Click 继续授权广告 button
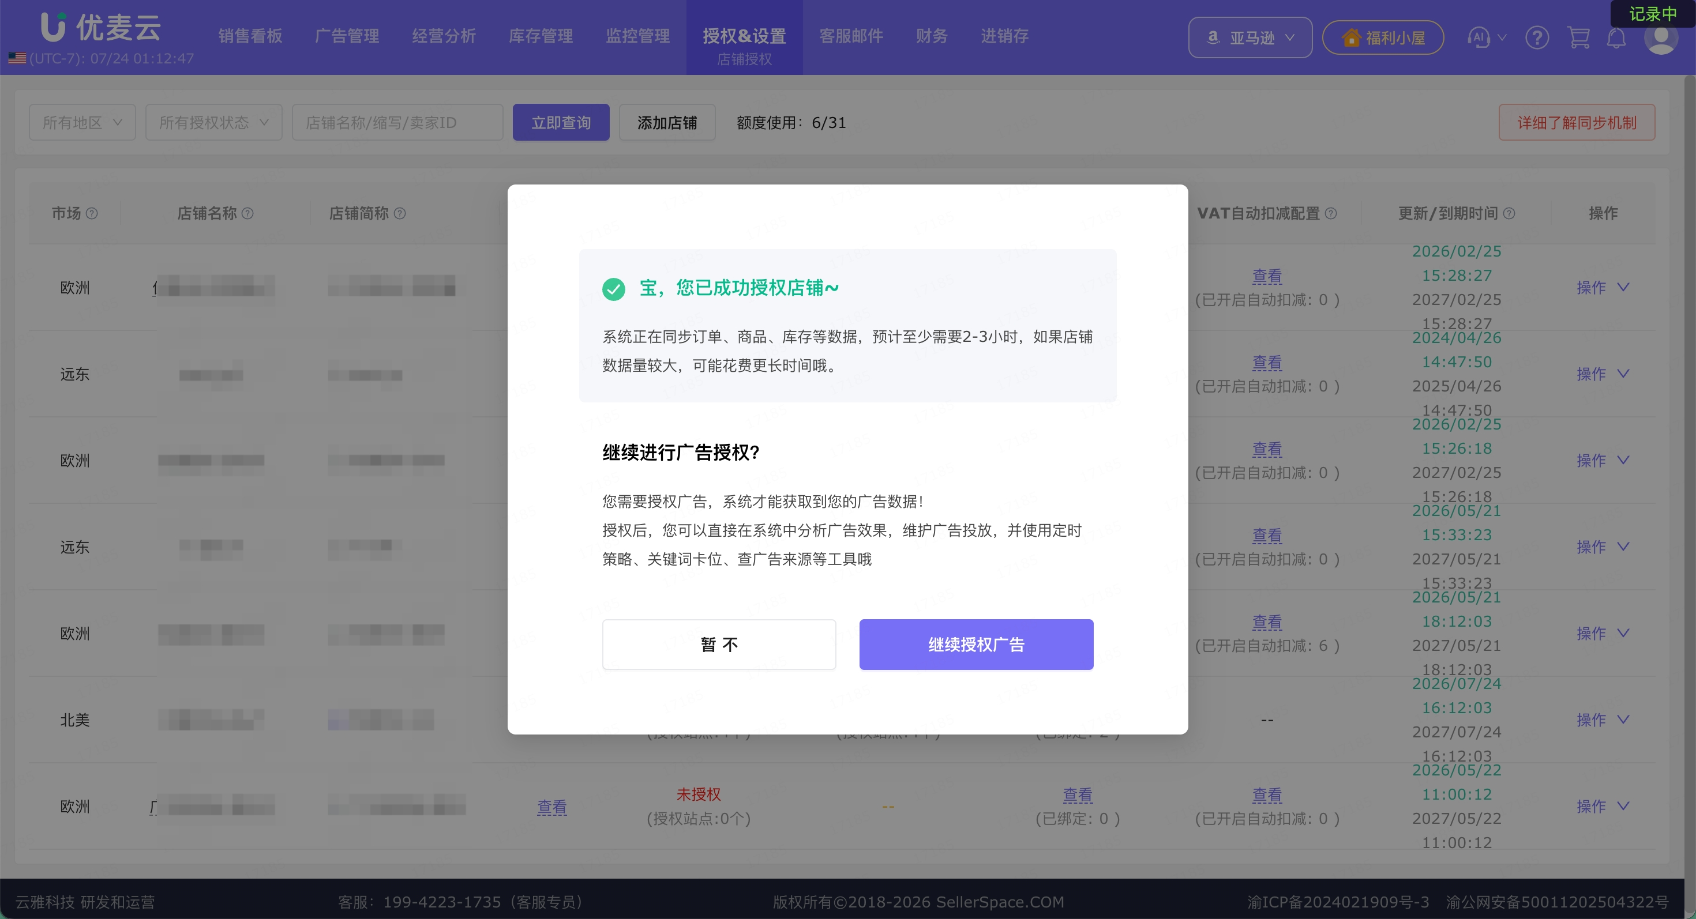Screen dimensions: 1696x919 975,645
